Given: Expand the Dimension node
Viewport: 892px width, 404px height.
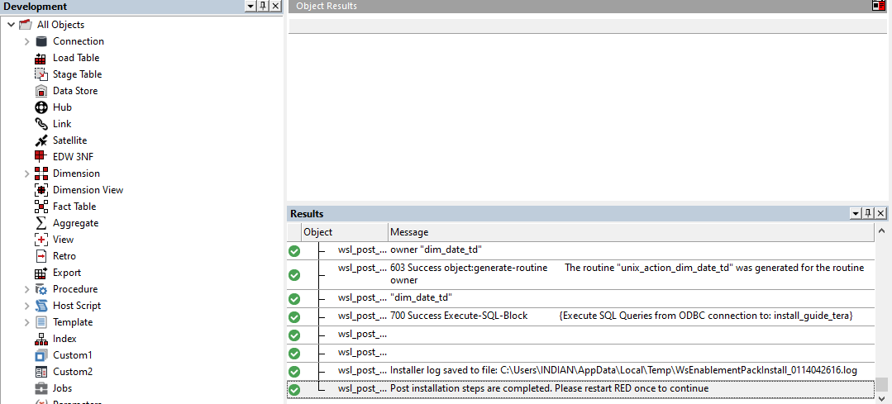Looking at the screenshot, I should (x=26, y=173).
